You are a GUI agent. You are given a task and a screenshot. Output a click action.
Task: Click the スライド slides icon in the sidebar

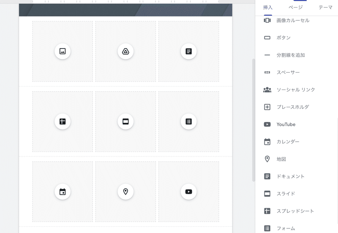coord(267,194)
